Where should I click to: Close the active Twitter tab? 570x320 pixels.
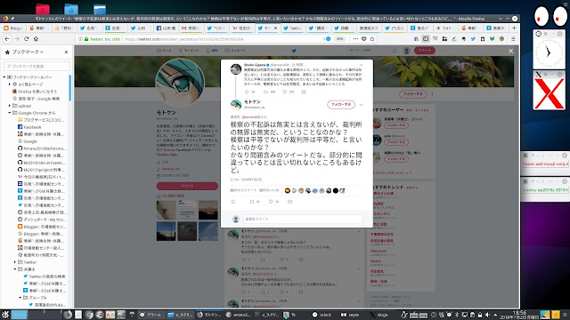pos(275,28)
